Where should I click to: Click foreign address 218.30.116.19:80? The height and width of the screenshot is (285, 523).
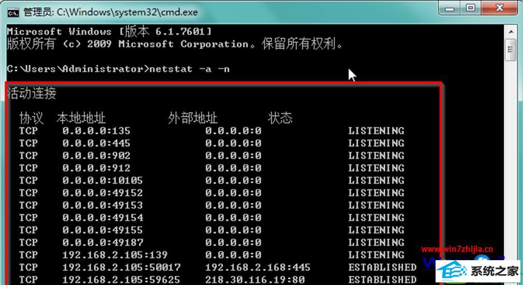pyautogui.click(x=255, y=279)
